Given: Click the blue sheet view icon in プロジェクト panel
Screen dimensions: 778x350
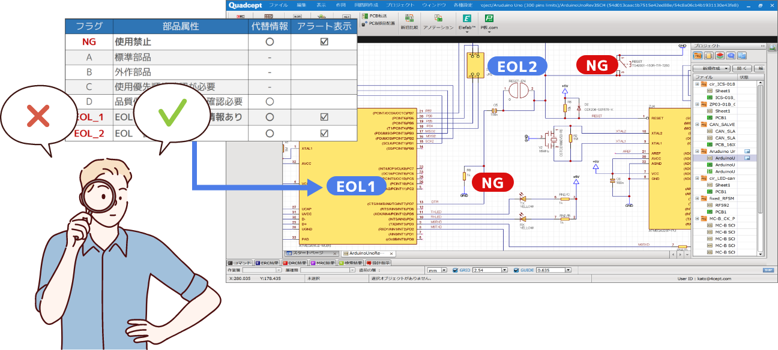Looking at the screenshot, I should pyautogui.click(x=741, y=56).
